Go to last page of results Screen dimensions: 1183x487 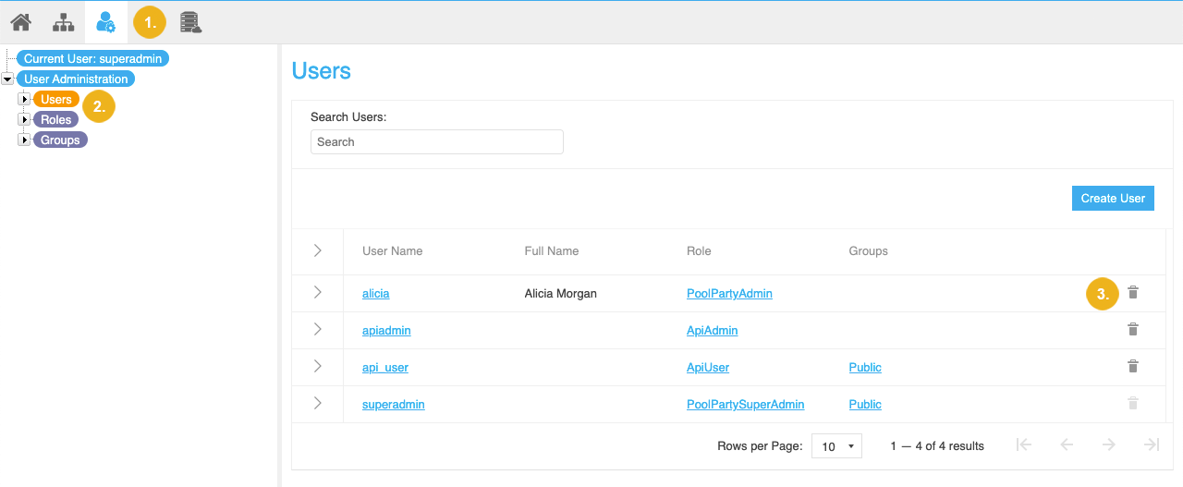tap(1152, 445)
